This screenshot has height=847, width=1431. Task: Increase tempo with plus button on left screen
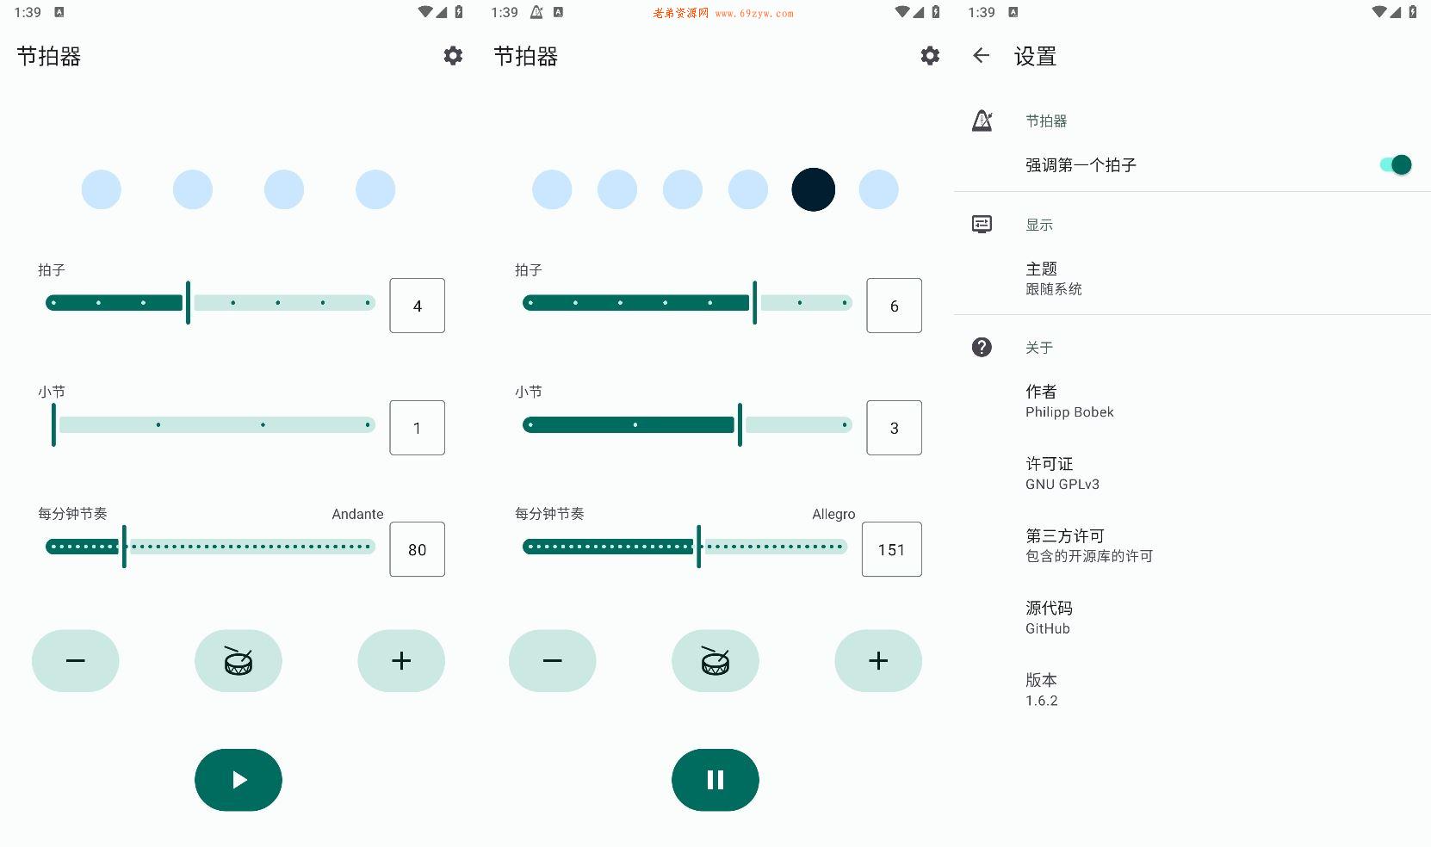tap(401, 660)
